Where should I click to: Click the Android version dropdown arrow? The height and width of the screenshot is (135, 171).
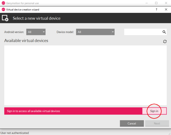[x=44, y=32]
